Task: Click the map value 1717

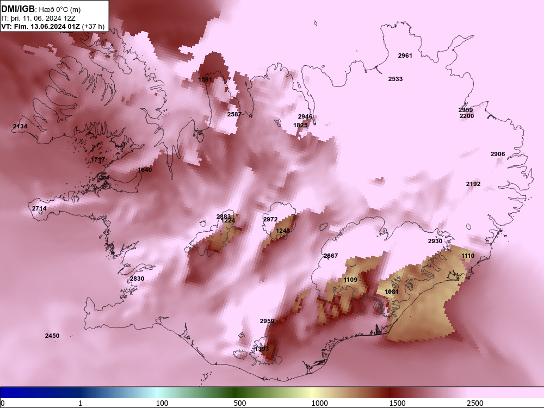Action: [98, 159]
